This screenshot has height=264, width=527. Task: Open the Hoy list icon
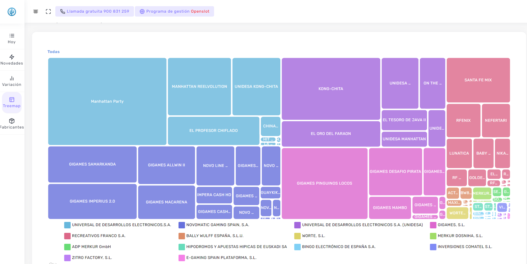click(x=12, y=36)
